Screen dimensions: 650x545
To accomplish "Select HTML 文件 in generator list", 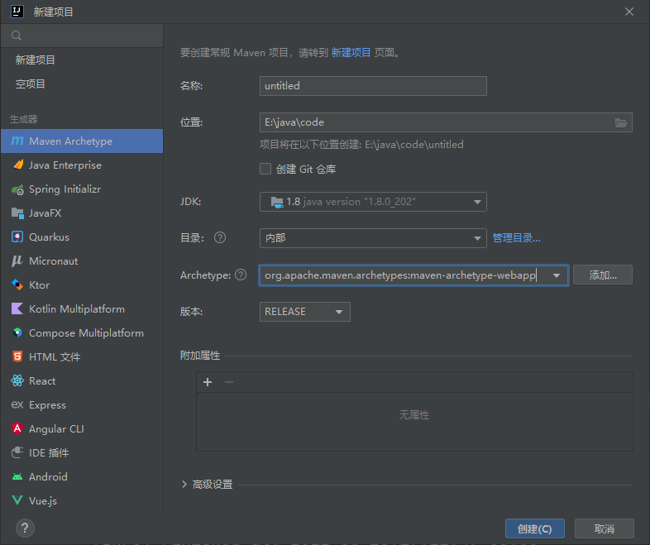I will click(82, 356).
